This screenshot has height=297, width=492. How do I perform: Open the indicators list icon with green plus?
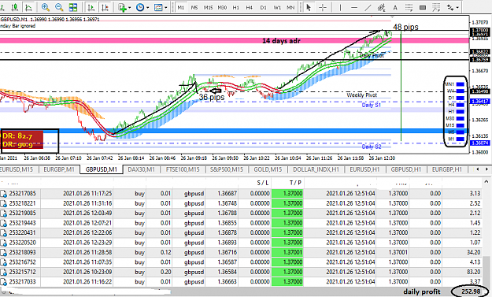point(122,7)
